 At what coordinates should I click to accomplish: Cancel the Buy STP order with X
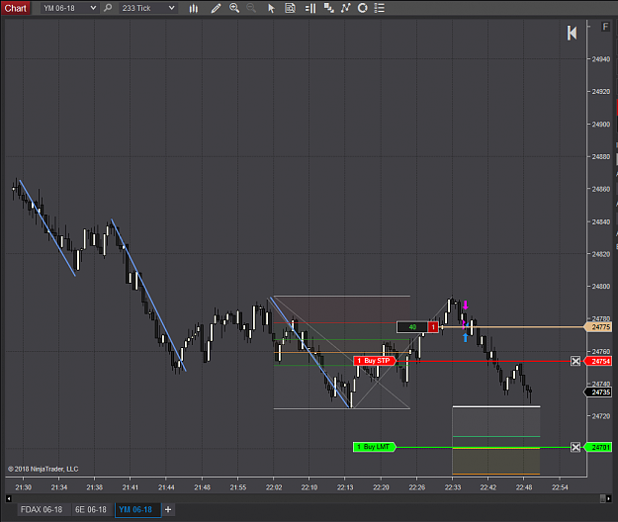pos(575,361)
